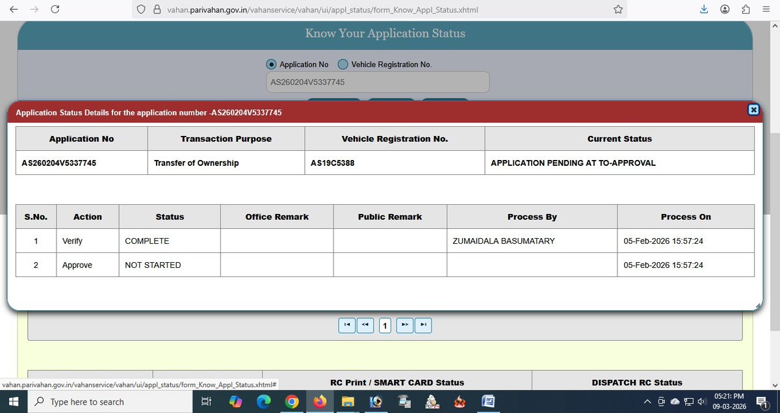Click application number AS260204V5337745 table cell

(x=82, y=163)
